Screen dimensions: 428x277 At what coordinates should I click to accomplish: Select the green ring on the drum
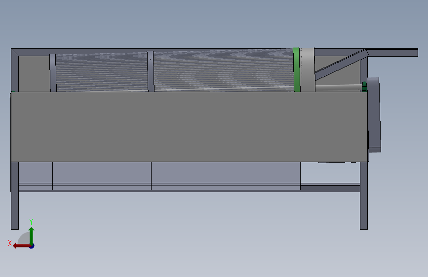pos(296,69)
